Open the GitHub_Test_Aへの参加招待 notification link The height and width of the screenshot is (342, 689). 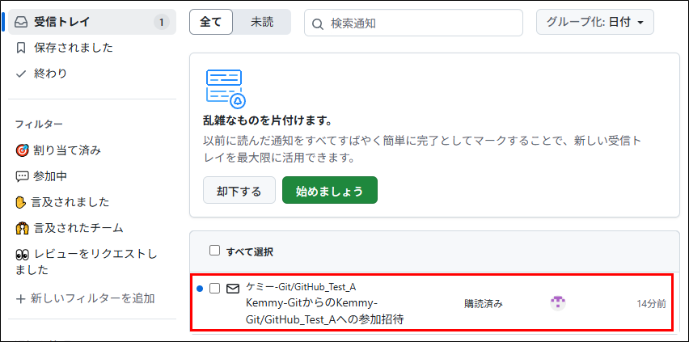325,311
